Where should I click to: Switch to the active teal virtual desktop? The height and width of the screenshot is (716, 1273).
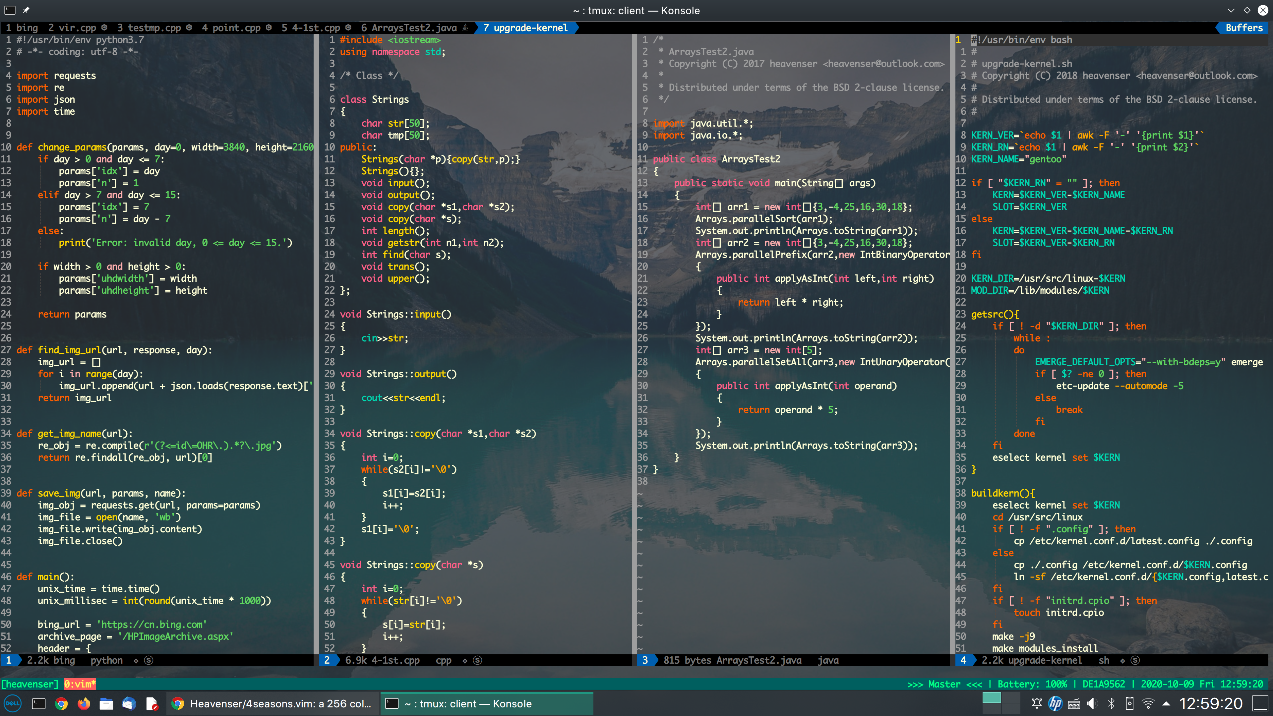coord(991,698)
